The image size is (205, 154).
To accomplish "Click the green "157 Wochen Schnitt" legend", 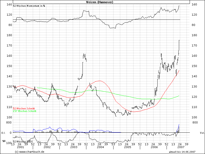I will tap(24, 111).
